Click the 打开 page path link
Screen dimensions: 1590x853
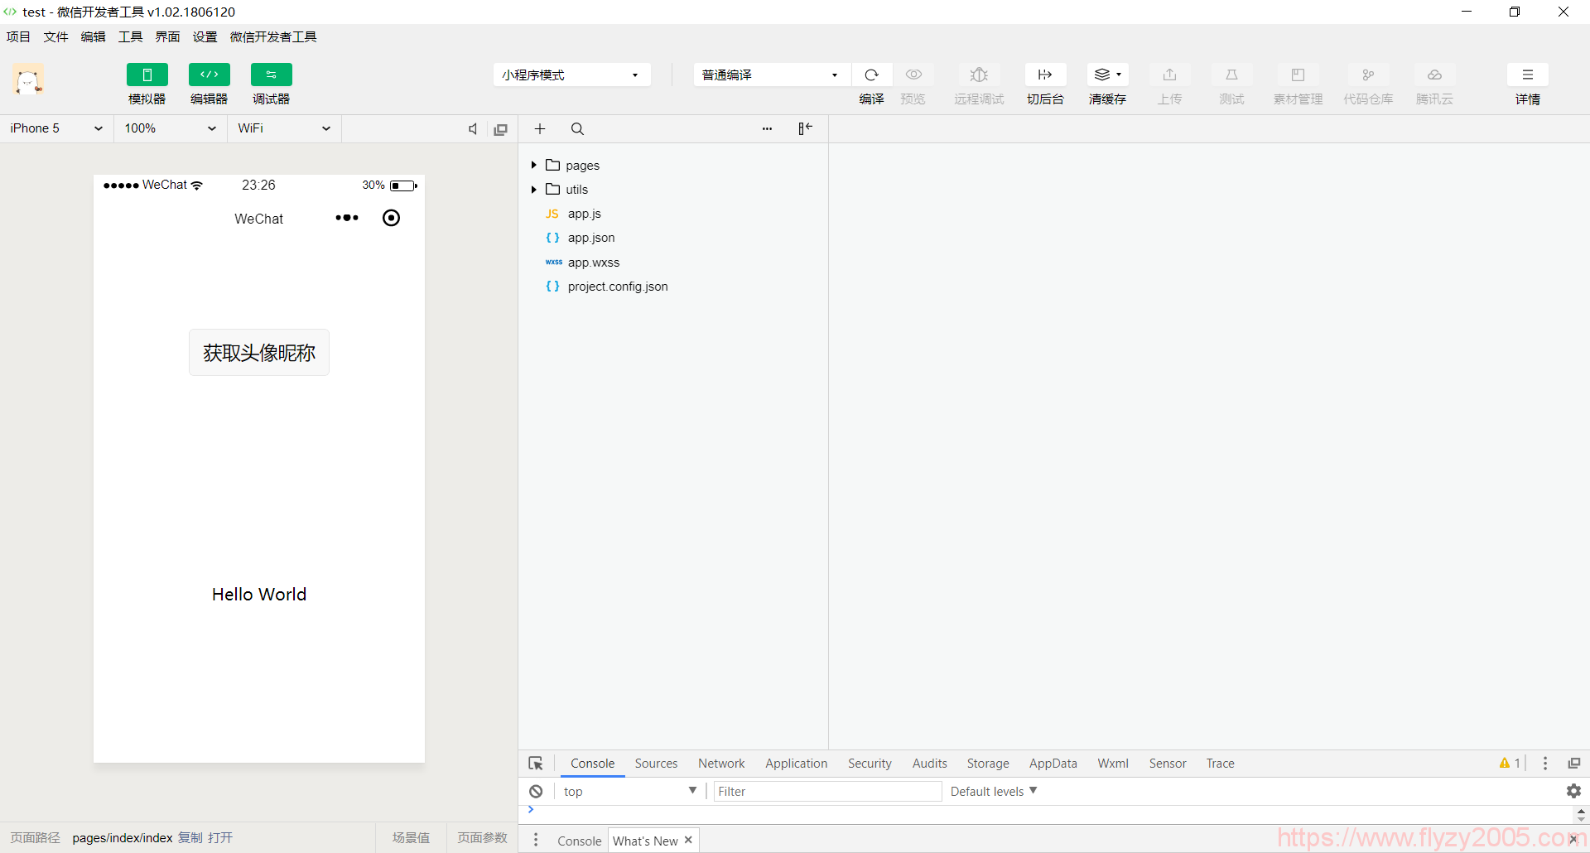(220, 838)
